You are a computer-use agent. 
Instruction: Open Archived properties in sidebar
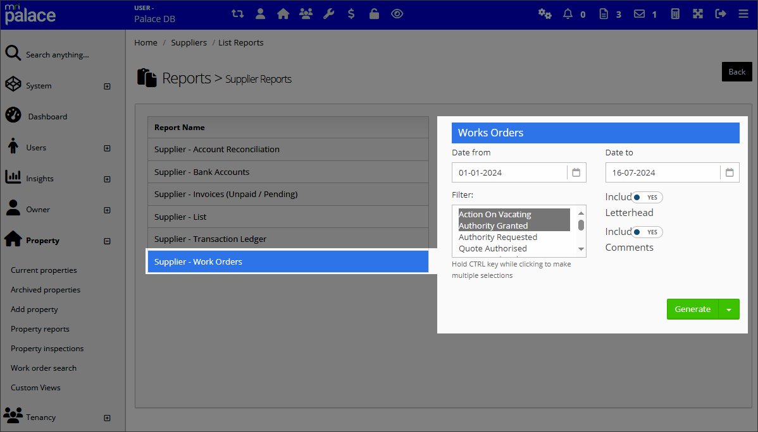[x=46, y=290]
